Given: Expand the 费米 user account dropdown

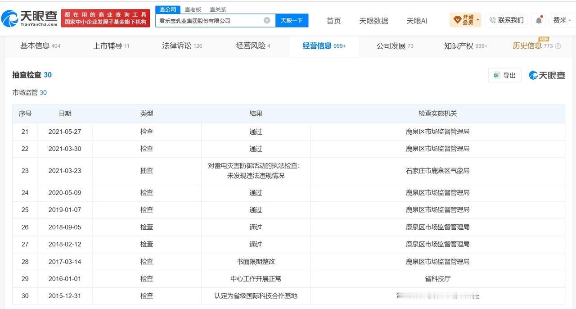Looking at the screenshot, I should 562,20.
